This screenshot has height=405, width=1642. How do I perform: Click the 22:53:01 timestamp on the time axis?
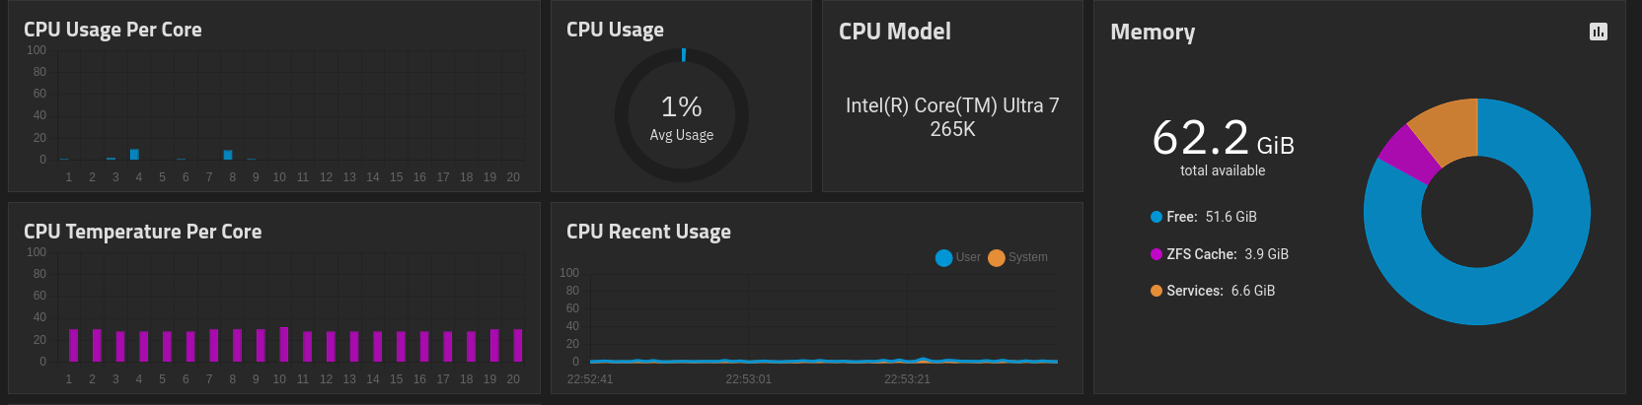click(749, 379)
